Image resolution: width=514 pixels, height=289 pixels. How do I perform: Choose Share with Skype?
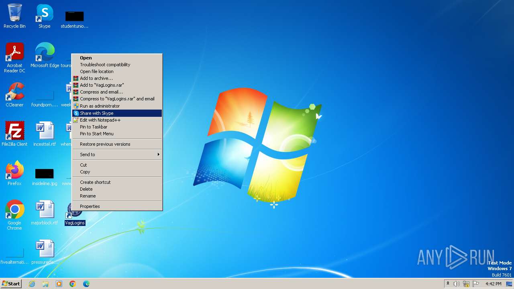point(117,113)
